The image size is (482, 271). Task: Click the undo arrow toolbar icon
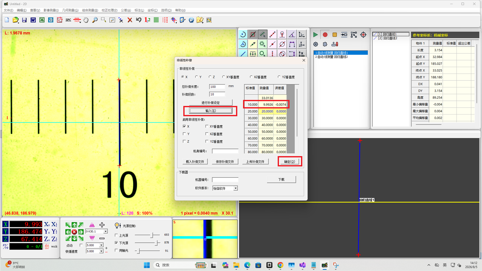139,20
